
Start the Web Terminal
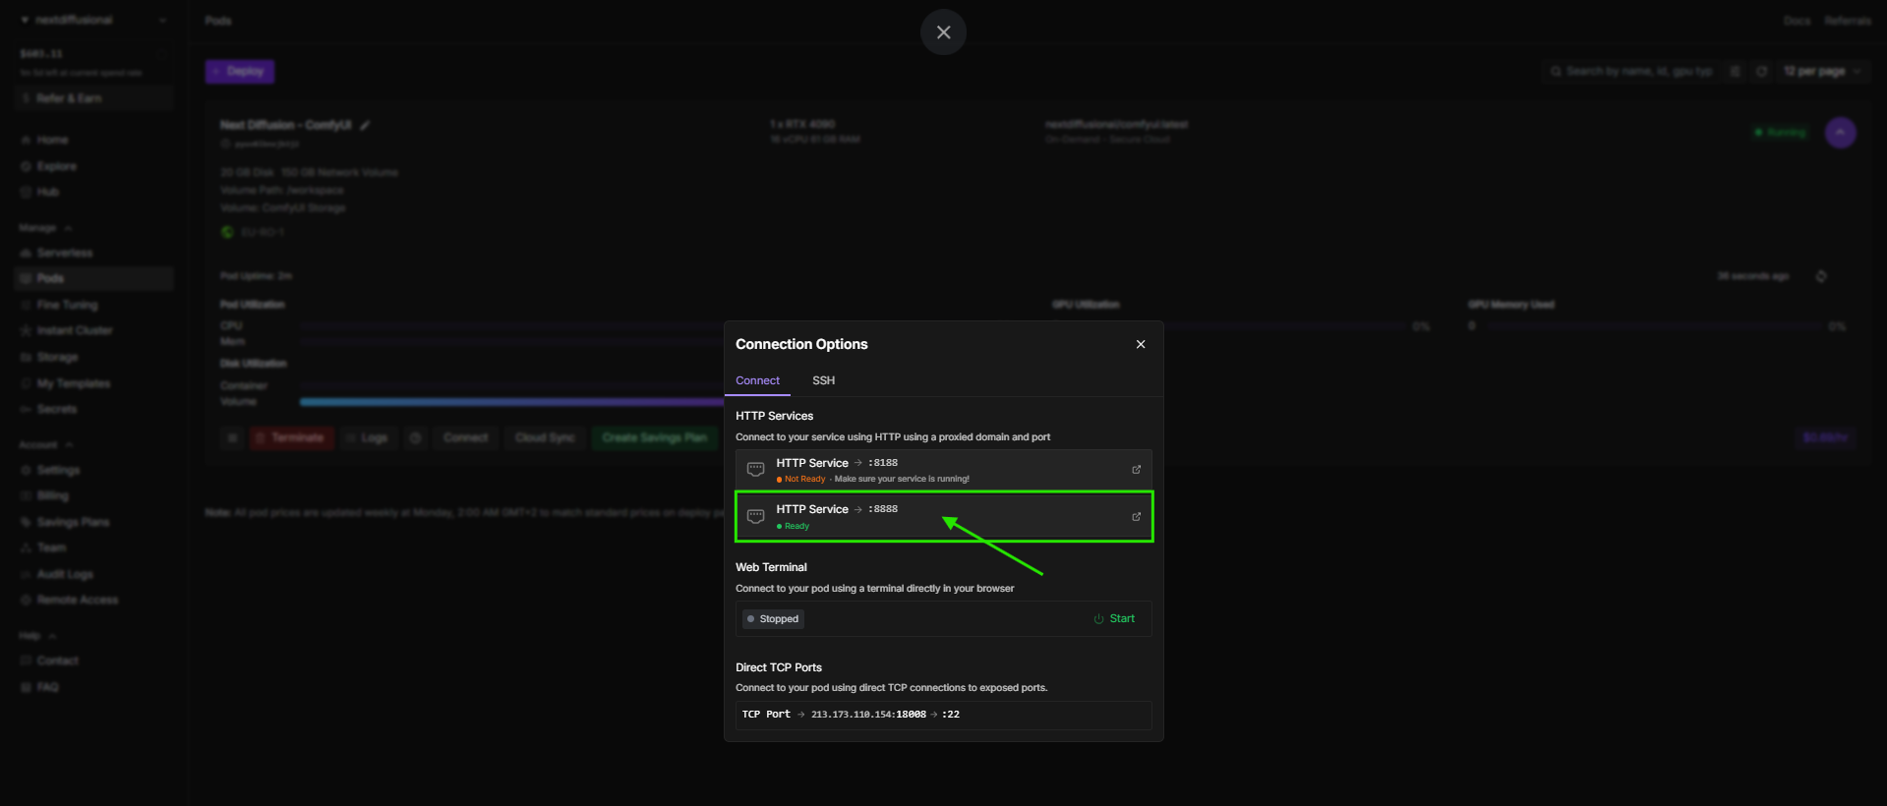pyautogui.click(x=1114, y=619)
